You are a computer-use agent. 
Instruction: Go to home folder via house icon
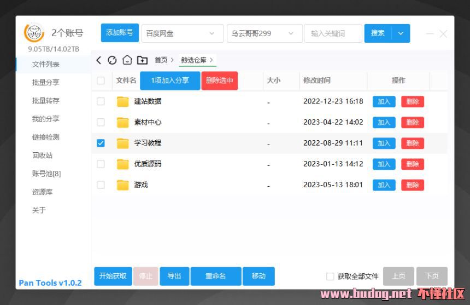pos(127,60)
